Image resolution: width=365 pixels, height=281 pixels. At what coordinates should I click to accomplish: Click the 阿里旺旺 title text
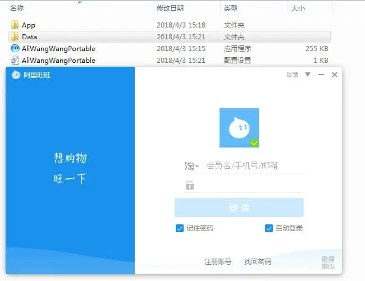[x=36, y=75]
